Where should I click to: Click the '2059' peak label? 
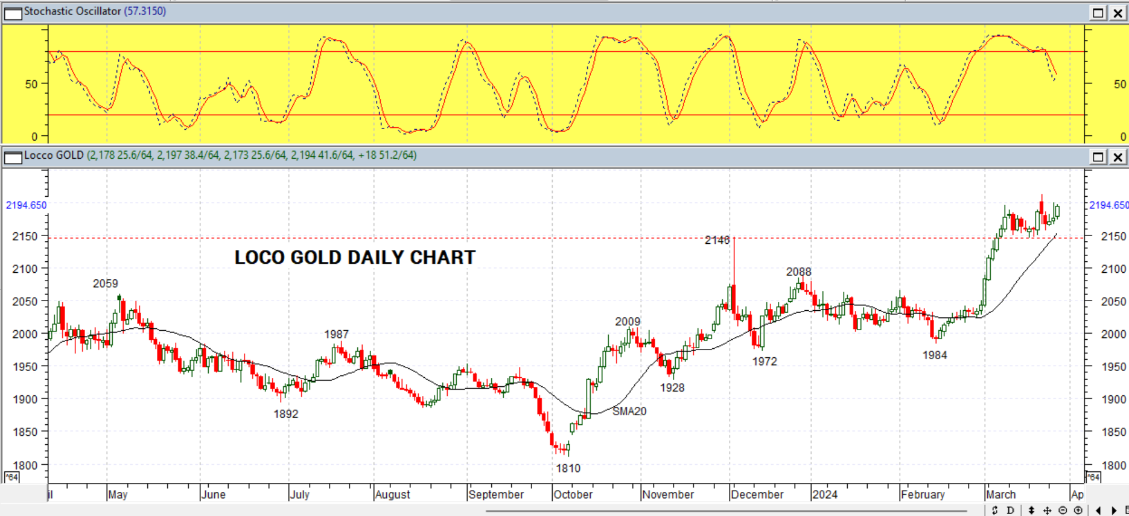[x=106, y=284]
